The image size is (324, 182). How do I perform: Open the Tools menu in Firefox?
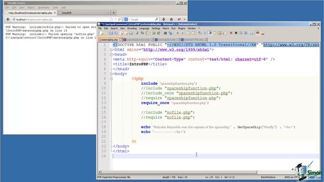click(x=55, y=8)
